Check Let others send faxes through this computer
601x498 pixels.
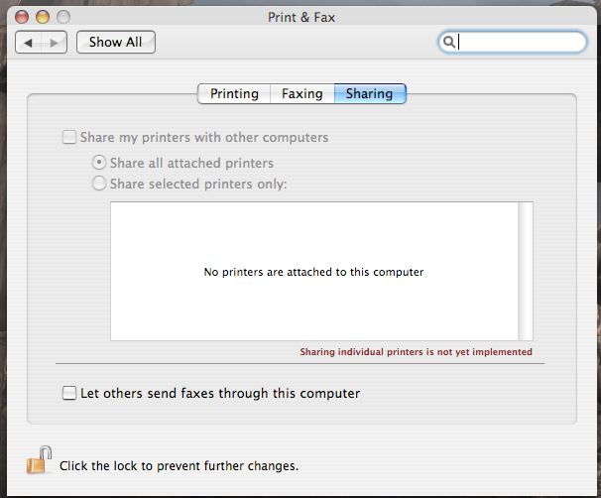click(x=69, y=393)
